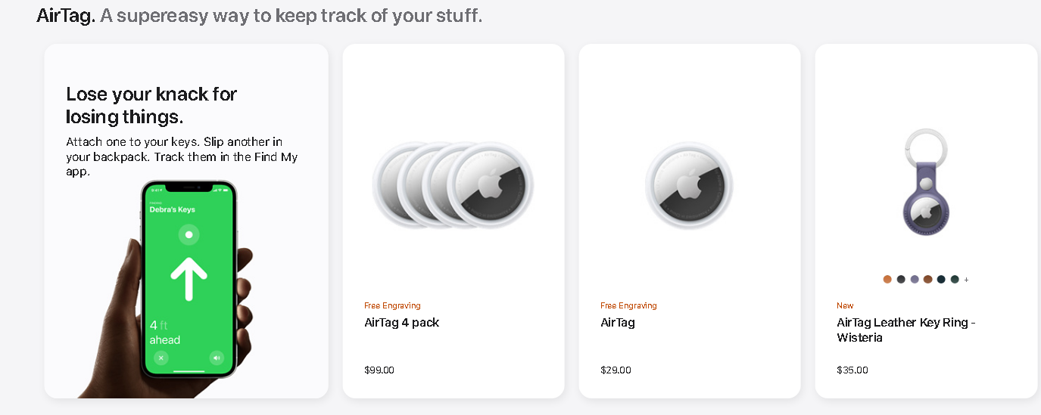The width and height of the screenshot is (1041, 415).
Task: Click the 'Lose your knack for losing things' headline
Action: pos(151,105)
